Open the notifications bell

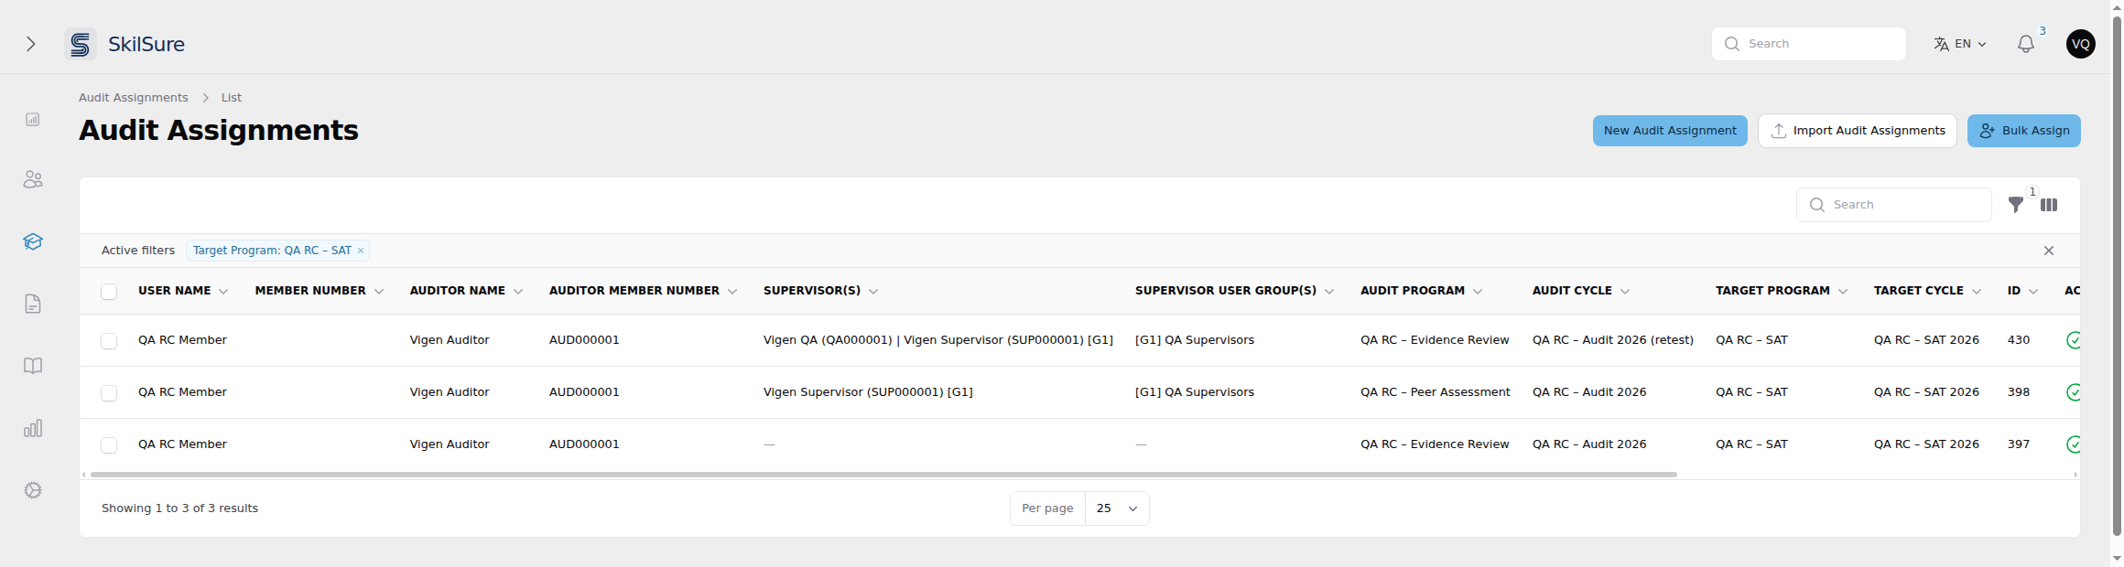click(2026, 44)
